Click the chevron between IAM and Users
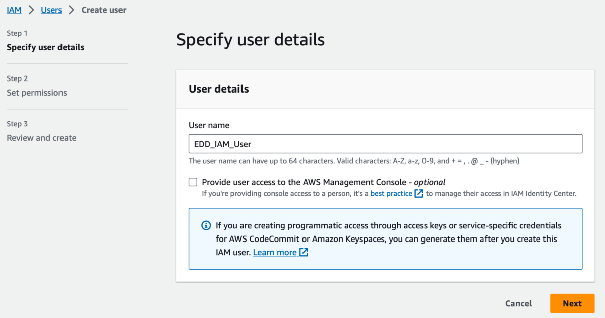This screenshot has width=605, height=318. (x=31, y=10)
